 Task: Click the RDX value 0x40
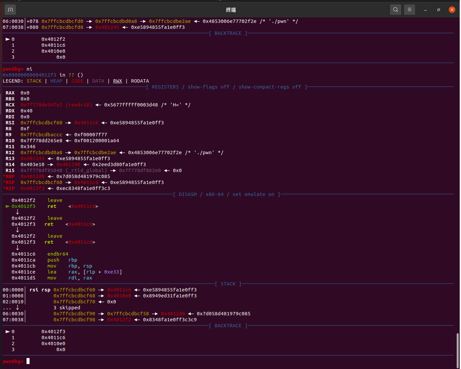coord(27,111)
